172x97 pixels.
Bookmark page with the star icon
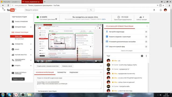(x=163, y=5)
